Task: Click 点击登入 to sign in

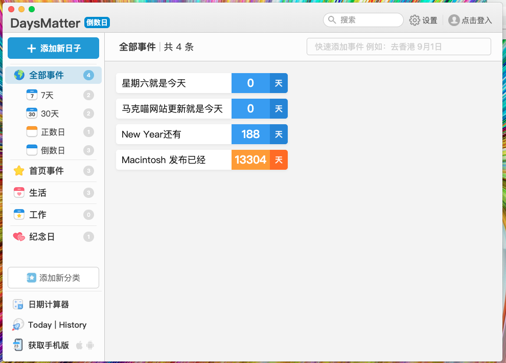Action: 477,20
